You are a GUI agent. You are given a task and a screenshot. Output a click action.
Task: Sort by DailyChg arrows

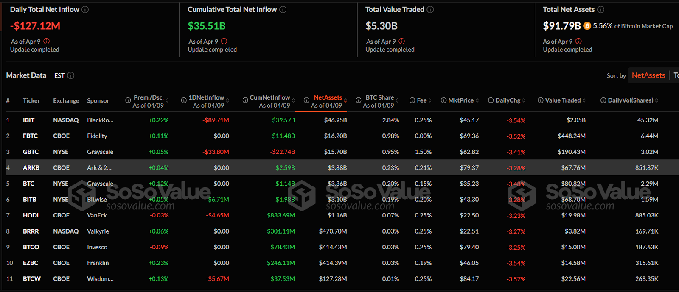pos(524,100)
